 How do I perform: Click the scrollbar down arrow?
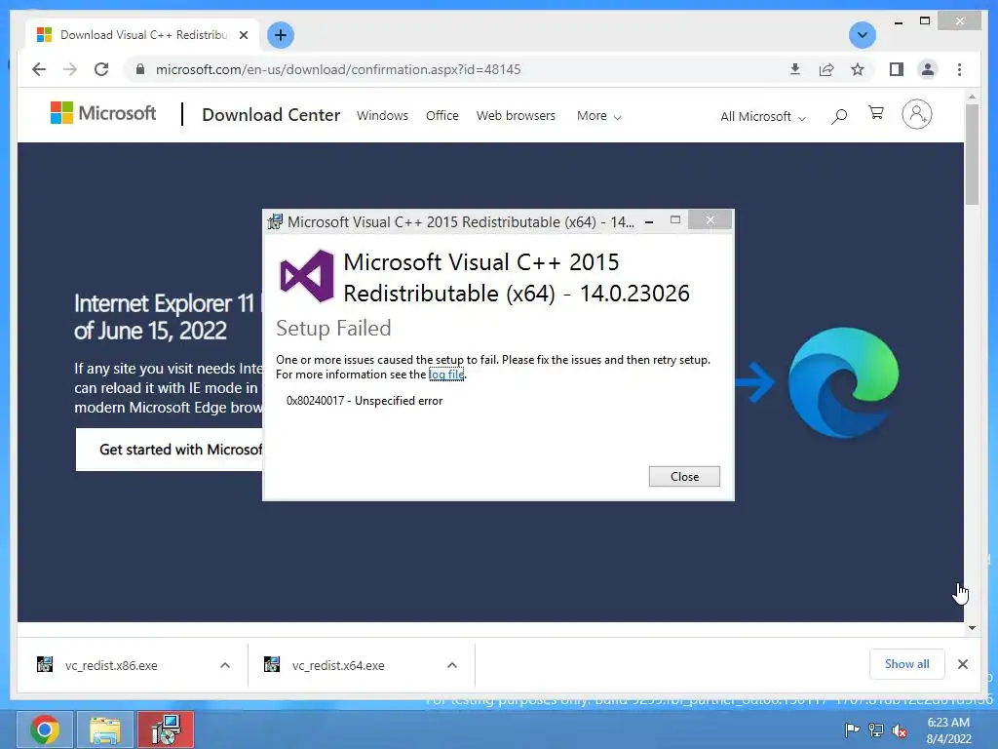[x=972, y=628]
